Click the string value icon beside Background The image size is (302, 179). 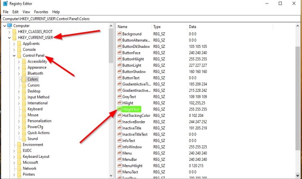point(120,34)
